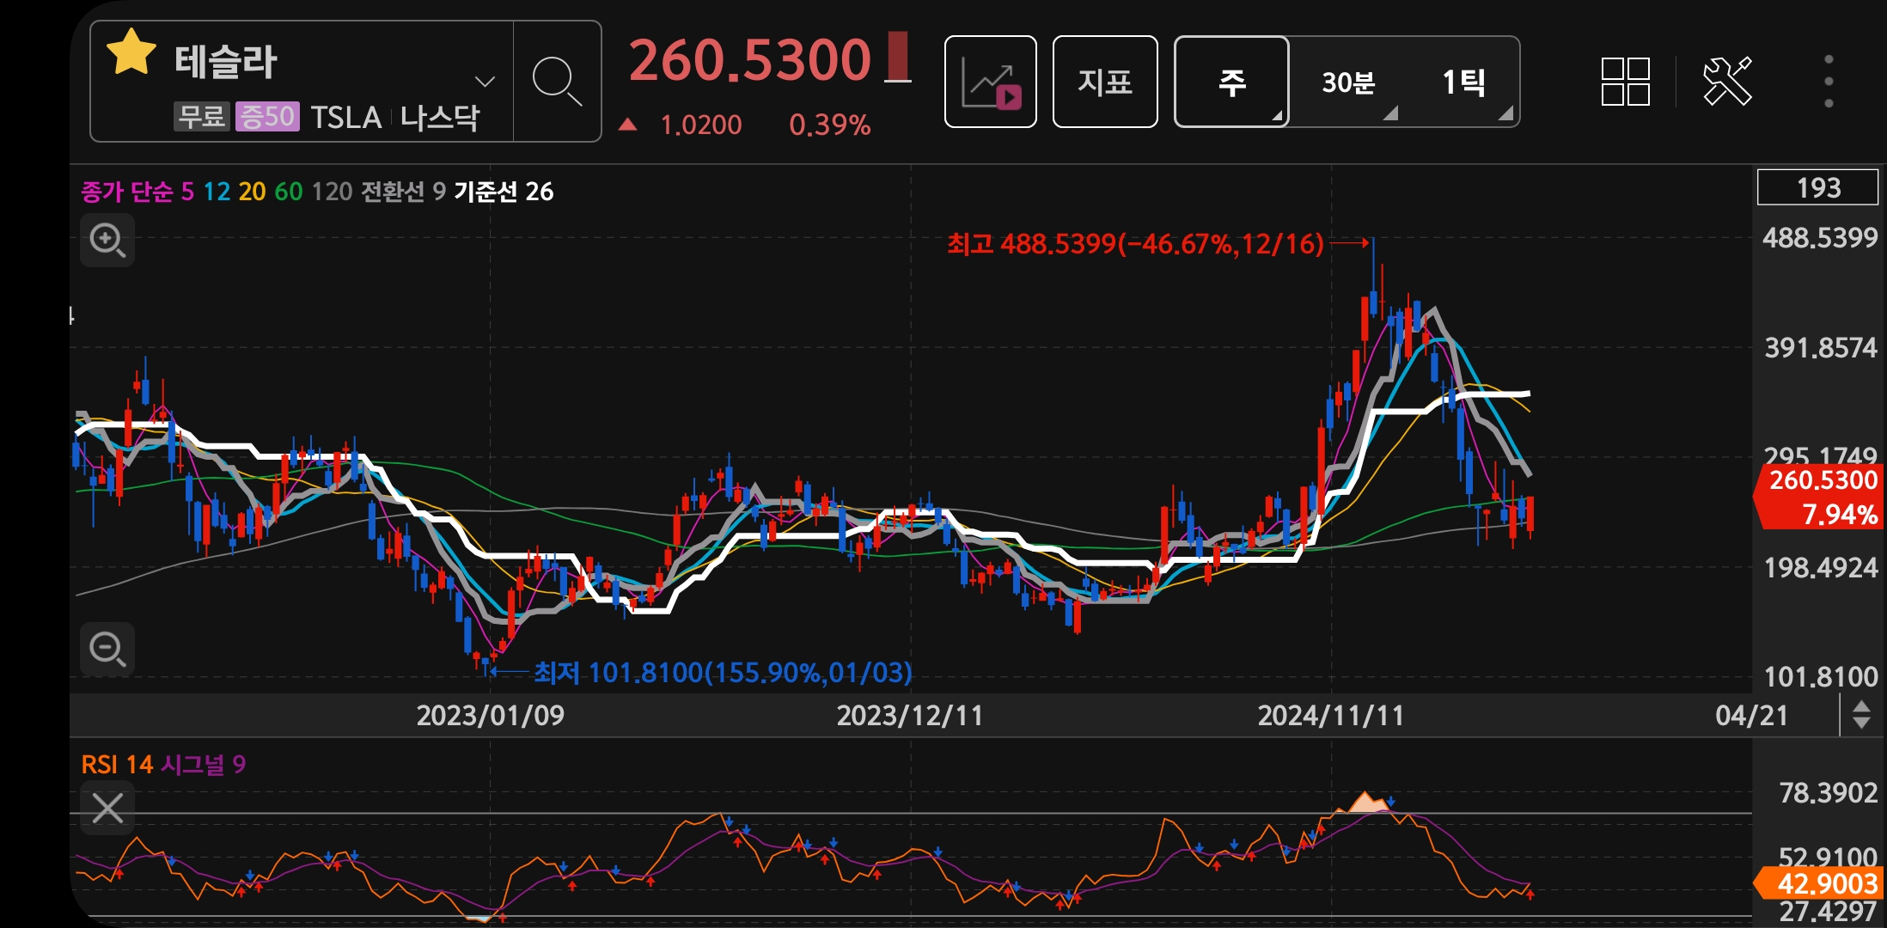Open the 30분 timeframe dropdown

pos(1347,82)
